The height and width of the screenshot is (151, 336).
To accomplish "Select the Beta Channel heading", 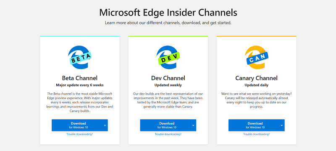I will (x=80, y=78).
